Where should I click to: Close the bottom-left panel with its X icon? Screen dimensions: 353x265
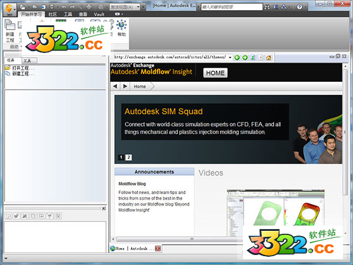(x=104, y=208)
